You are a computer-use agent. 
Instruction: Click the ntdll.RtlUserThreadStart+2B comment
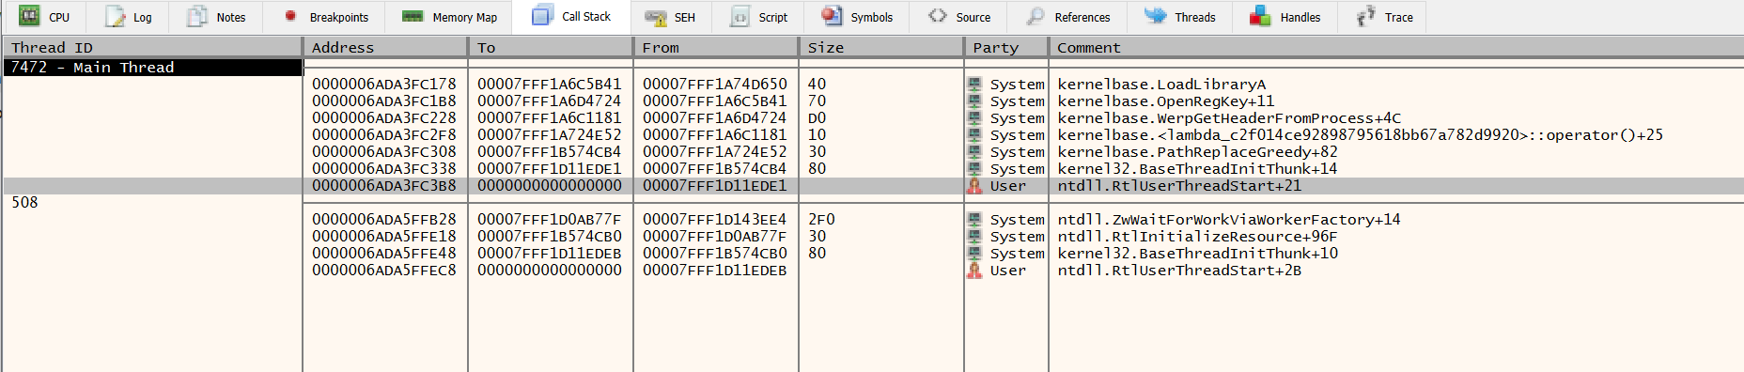coord(1179,271)
